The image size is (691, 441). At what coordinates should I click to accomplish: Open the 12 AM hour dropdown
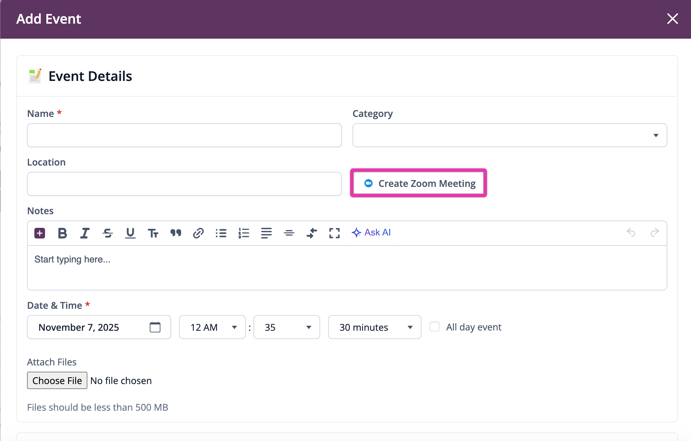(212, 327)
